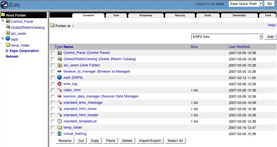Click the red error_log icon
277x147 pixels.
pyautogui.click(x=59, y=84)
